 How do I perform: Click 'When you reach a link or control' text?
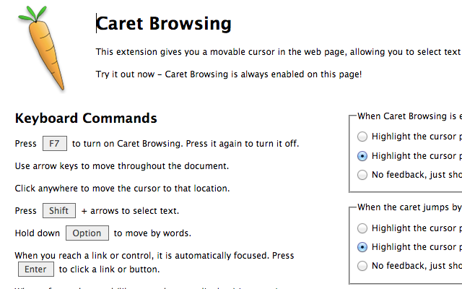click(154, 256)
